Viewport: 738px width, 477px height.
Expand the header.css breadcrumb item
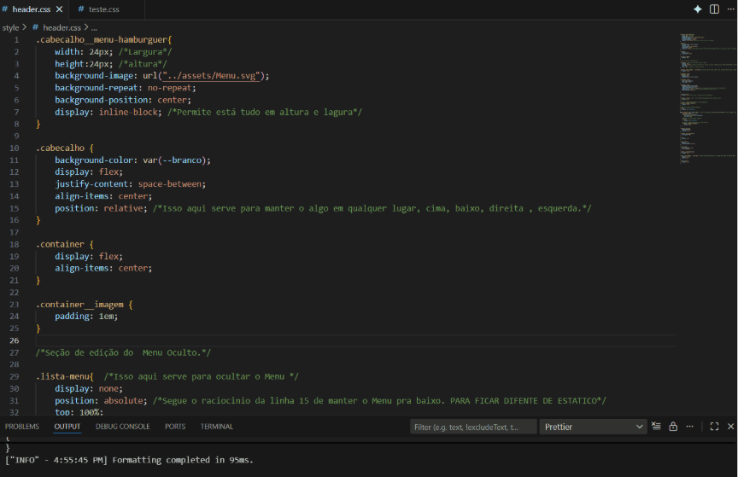click(x=65, y=27)
